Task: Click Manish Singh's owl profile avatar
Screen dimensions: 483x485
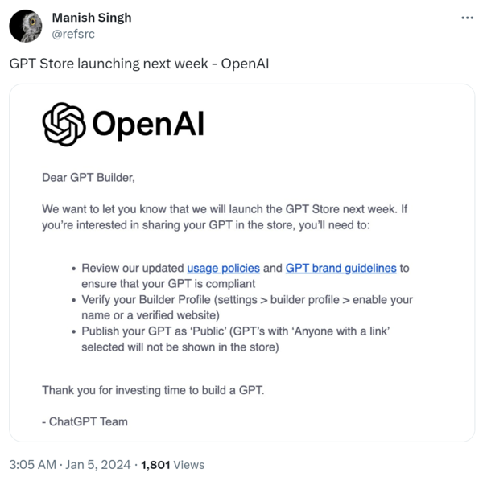Action: [x=26, y=26]
